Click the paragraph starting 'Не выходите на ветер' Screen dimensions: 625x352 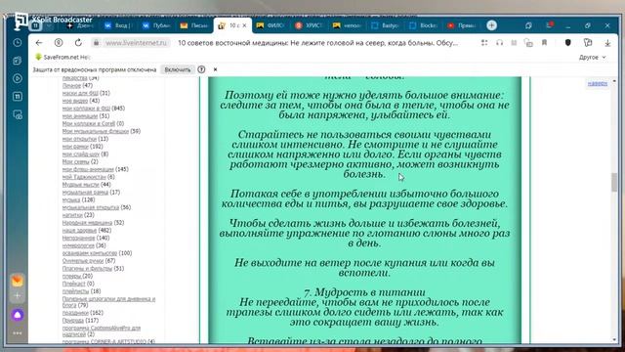click(364, 267)
